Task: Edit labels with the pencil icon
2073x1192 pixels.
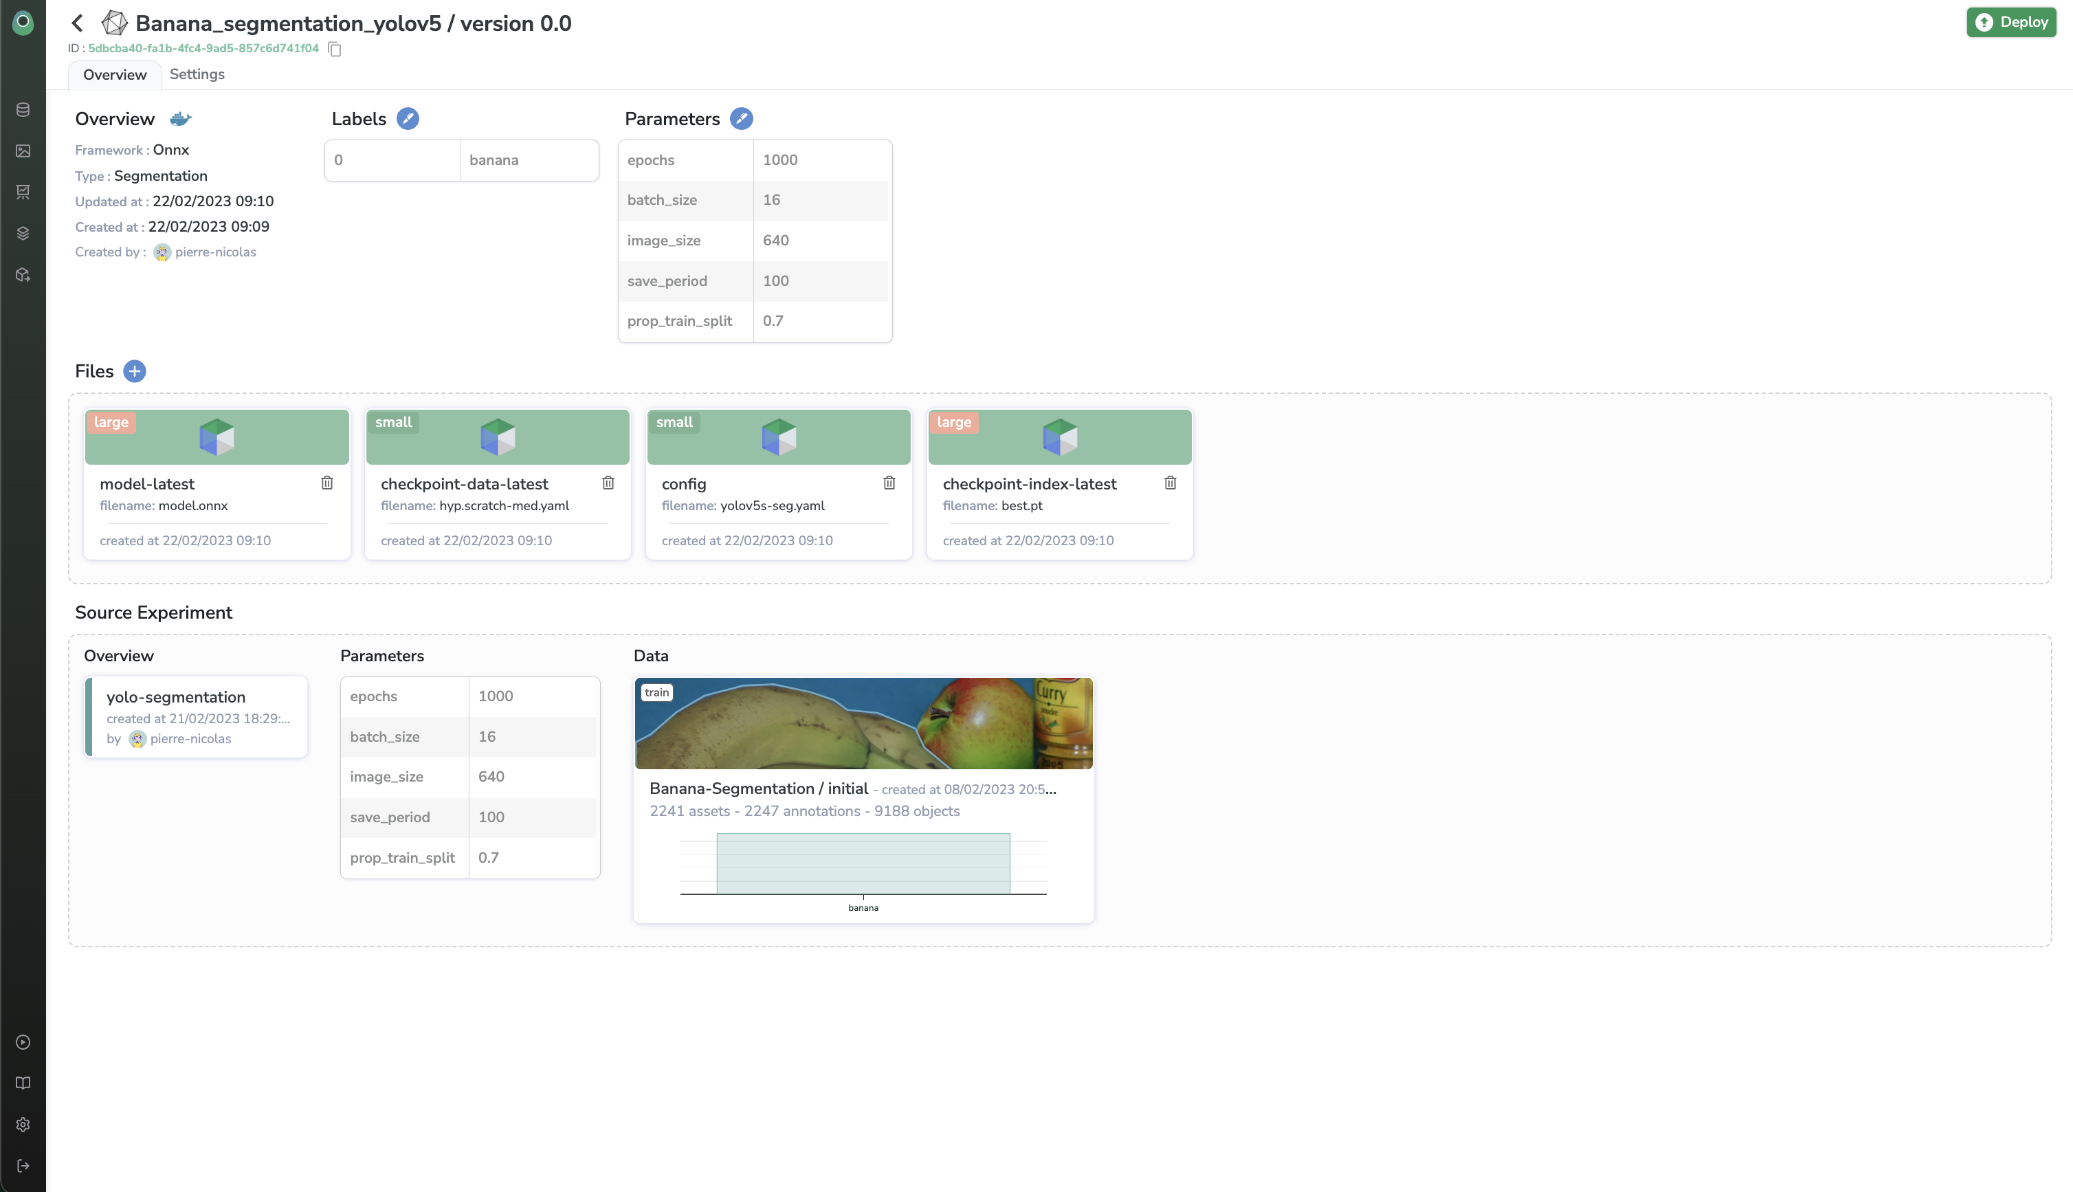Action: pos(408,119)
